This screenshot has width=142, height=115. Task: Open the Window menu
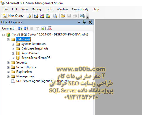62,9
